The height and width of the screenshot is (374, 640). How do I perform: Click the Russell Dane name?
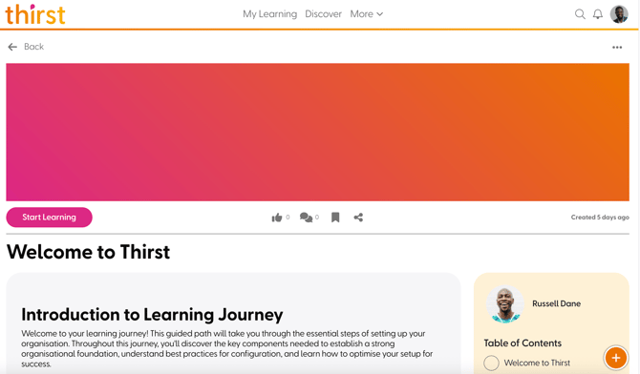point(556,303)
